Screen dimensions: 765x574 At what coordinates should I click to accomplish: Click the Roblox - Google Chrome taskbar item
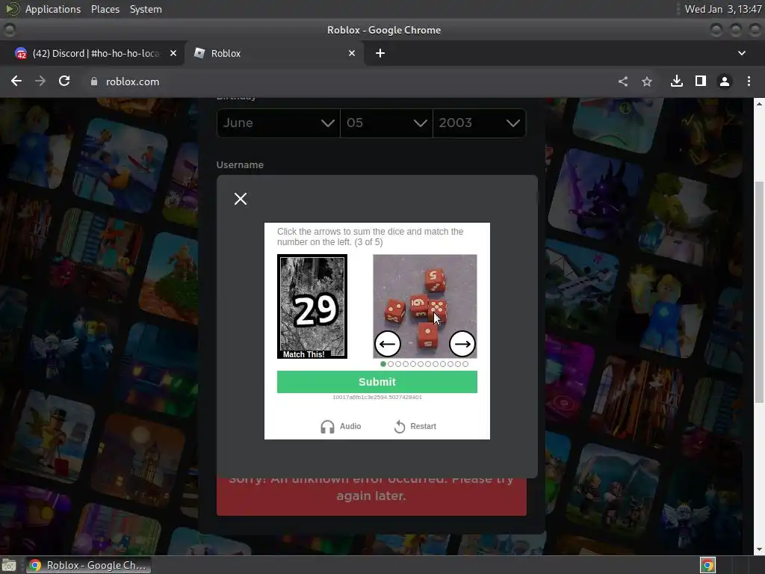point(88,565)
